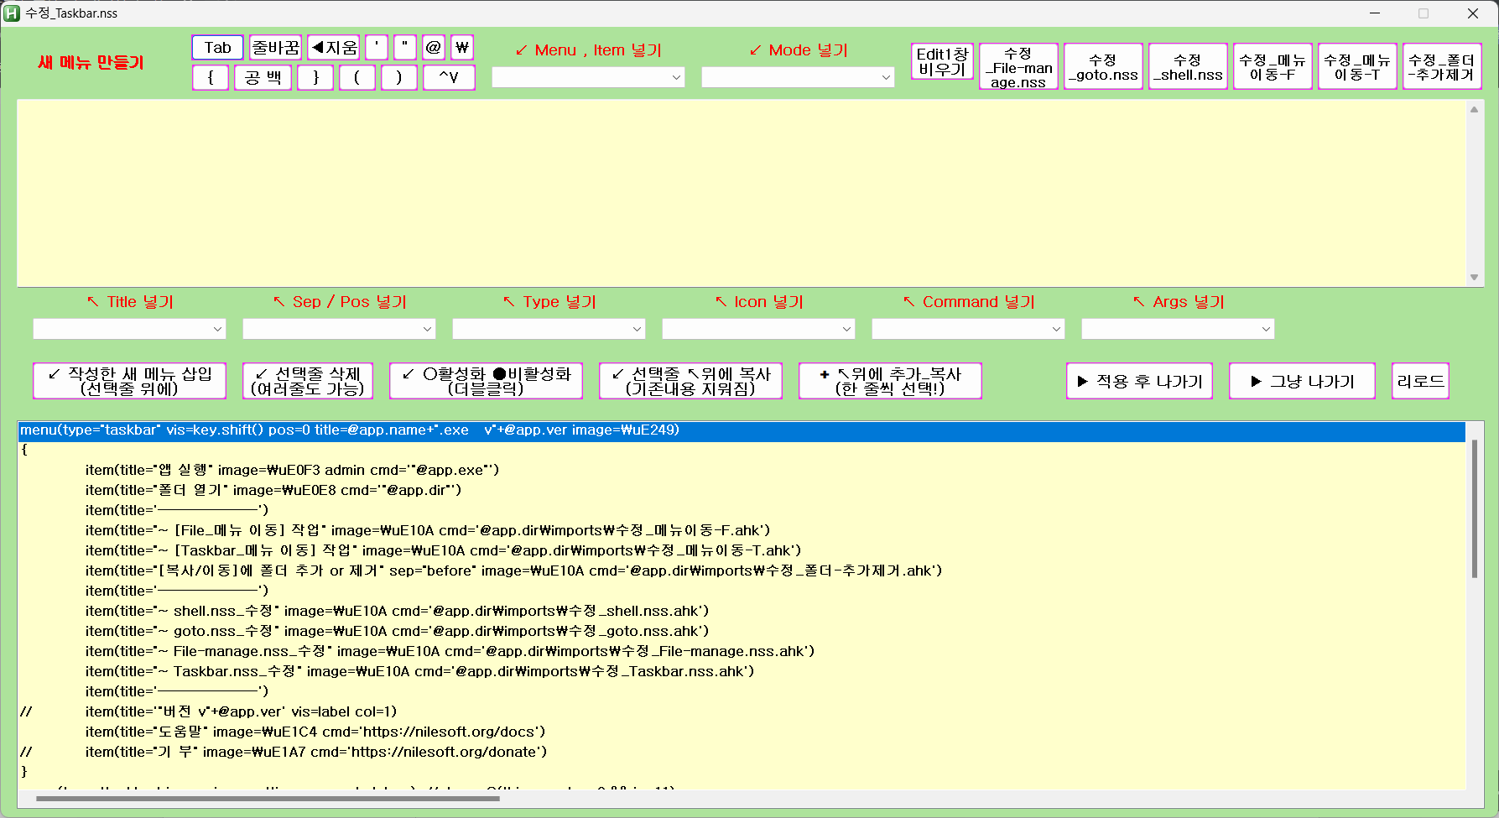1499x818 pixels.
Task: Select the '폴더 열기' item line
Action: [x=742, y=490]
